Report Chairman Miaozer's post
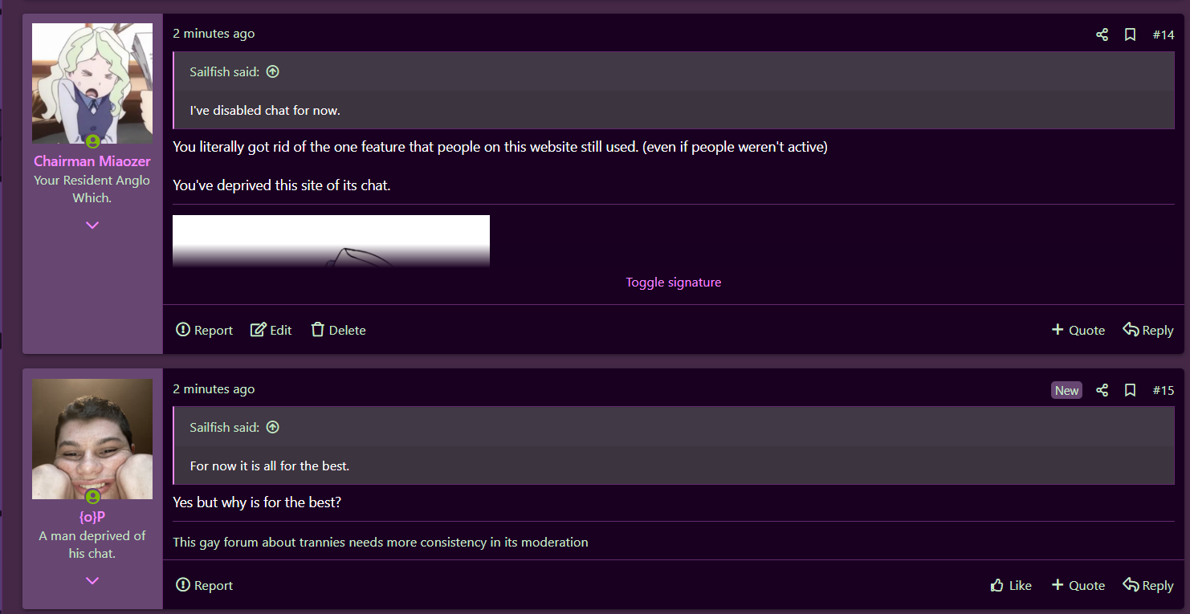This screenshot has height=614, width=1190. [204, 330]
